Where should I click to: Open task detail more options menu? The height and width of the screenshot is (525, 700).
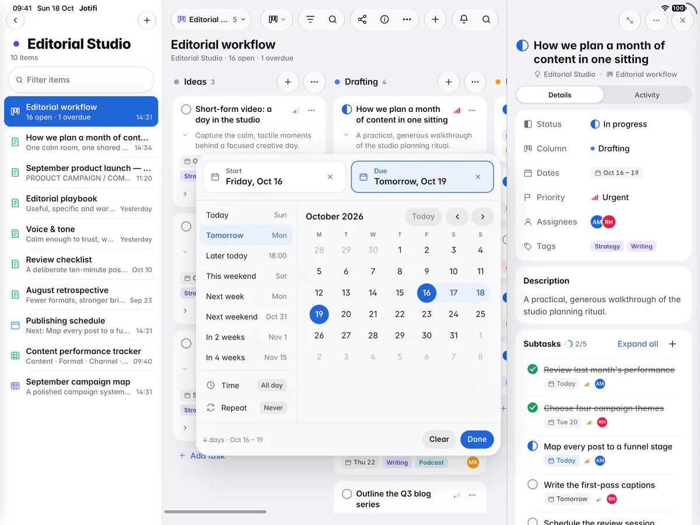coord(656,20)
